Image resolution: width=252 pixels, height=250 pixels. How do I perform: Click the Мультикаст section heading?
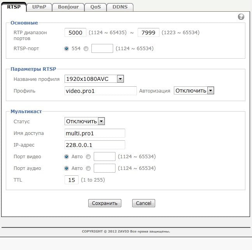pyautogui.click(x=26, y=111)
